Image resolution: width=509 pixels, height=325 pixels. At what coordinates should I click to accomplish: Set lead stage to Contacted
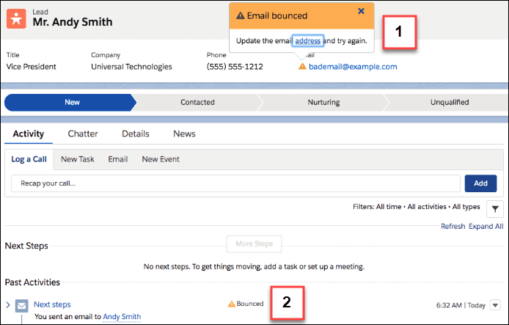(x=197, y=102)
